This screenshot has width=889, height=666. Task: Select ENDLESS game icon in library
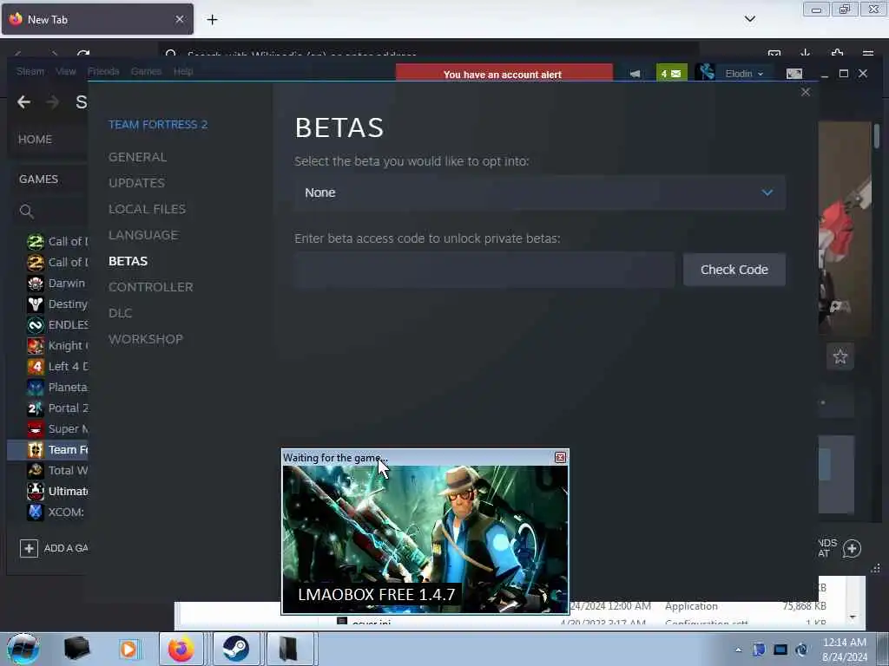click(x=36, y=325)
